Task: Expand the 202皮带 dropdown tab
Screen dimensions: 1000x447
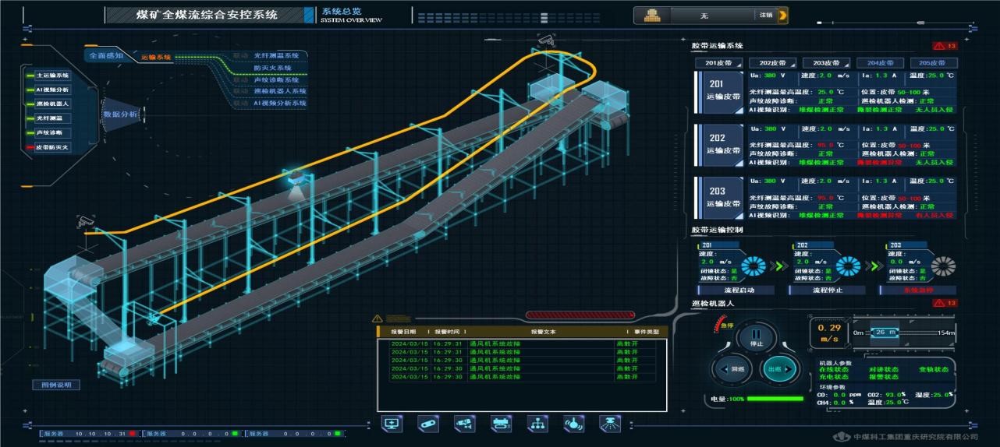Action: click(x=772, y=63)
